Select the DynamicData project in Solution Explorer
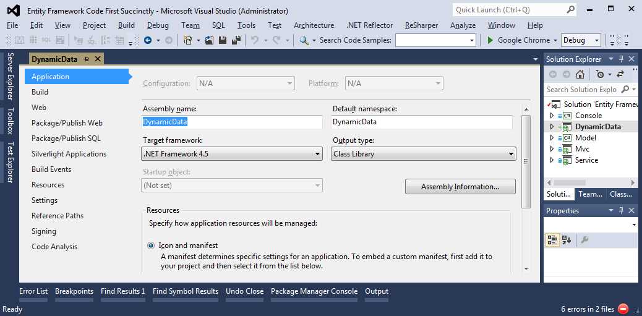 tap(598, 127)
